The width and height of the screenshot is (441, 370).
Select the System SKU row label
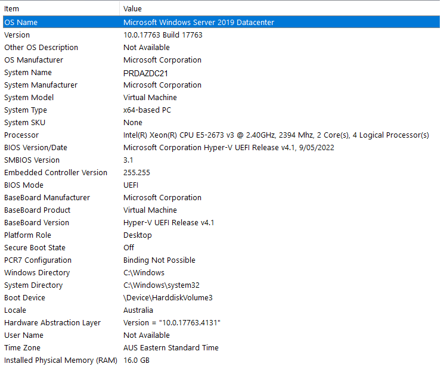pyautogui.click(x=24, y=123)
